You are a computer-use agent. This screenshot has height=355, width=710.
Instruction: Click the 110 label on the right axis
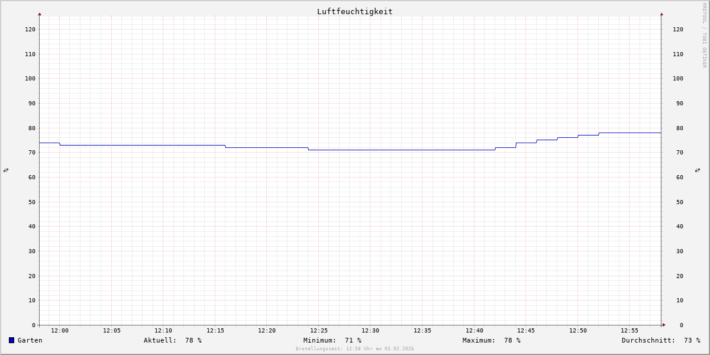tap(678, 54)
